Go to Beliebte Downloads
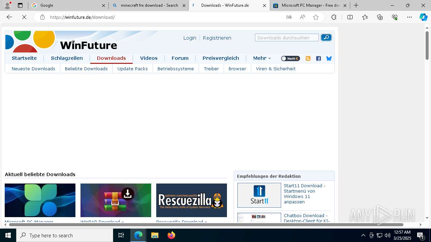This screenshot has height=242, width=431. [x=86, y=69]
